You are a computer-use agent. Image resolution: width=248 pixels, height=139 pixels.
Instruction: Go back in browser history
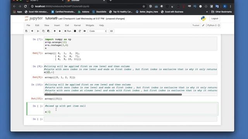coord(14,6)
